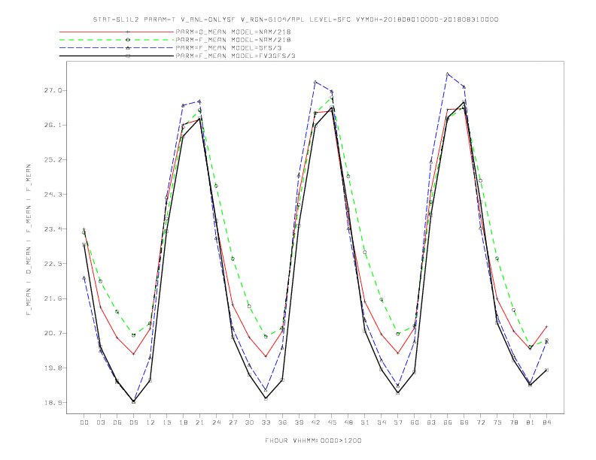This screenshot has height=460, width=596.
Task: Click blue GFS start point at hour 00
Action: point(84,277)
